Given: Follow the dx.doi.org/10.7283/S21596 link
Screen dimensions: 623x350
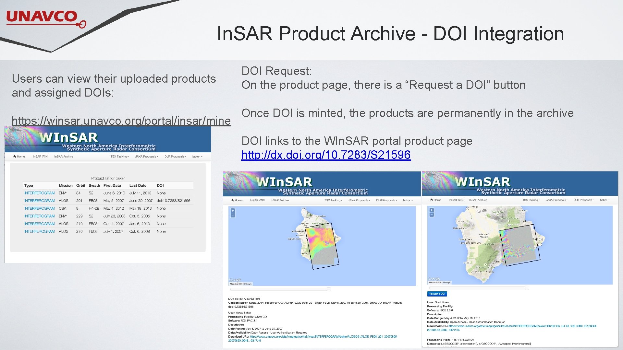Looking at the screenshot, I should click(x=326, y=155).
